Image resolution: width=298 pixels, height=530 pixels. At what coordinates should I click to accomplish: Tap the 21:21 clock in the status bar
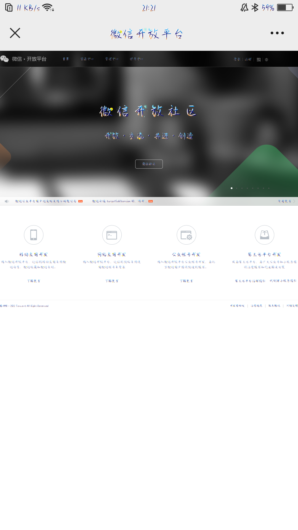[x=149, y=8]
